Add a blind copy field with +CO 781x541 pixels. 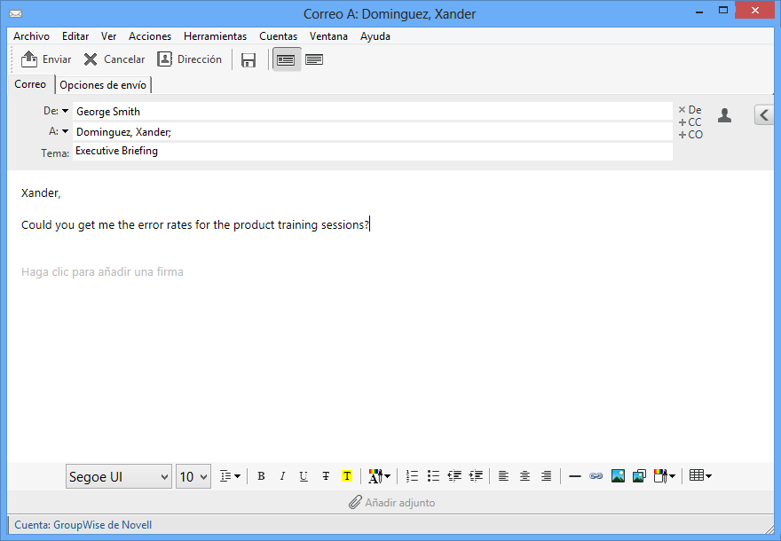(690, 135)
